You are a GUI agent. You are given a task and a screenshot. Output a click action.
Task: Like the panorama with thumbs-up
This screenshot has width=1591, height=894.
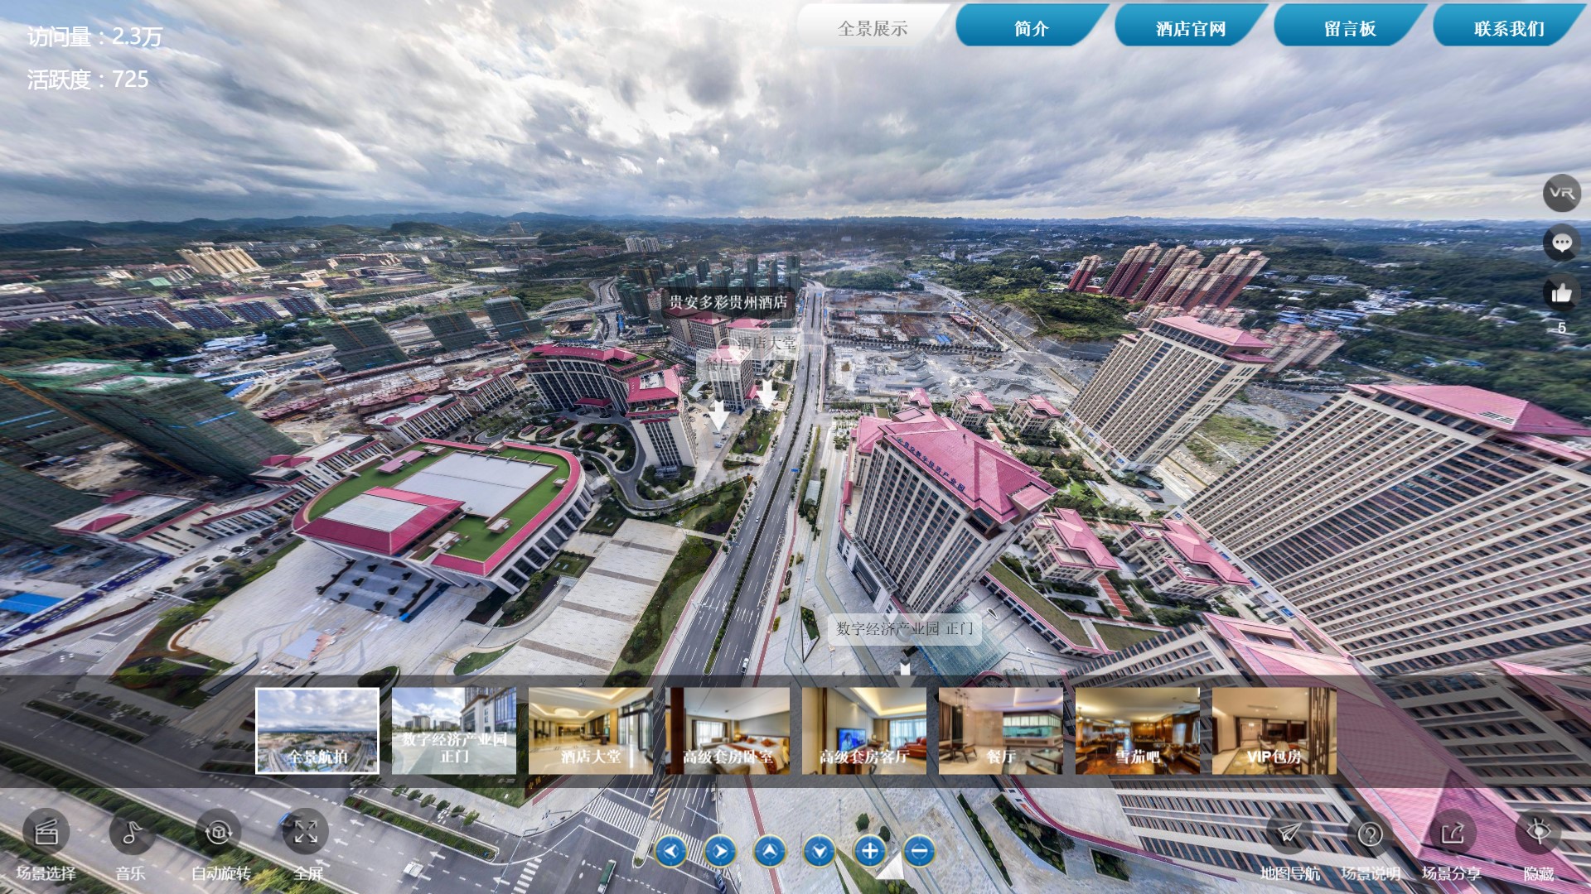coord(1561,293)
